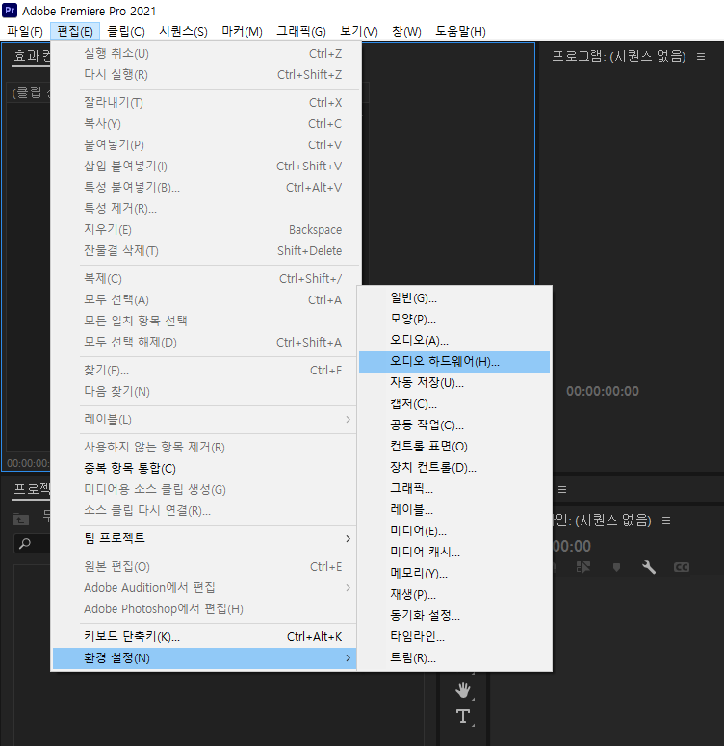Screen dimensions: 724x746
Task: Choose 그래픽... preferences
Action: coord(454,488)
